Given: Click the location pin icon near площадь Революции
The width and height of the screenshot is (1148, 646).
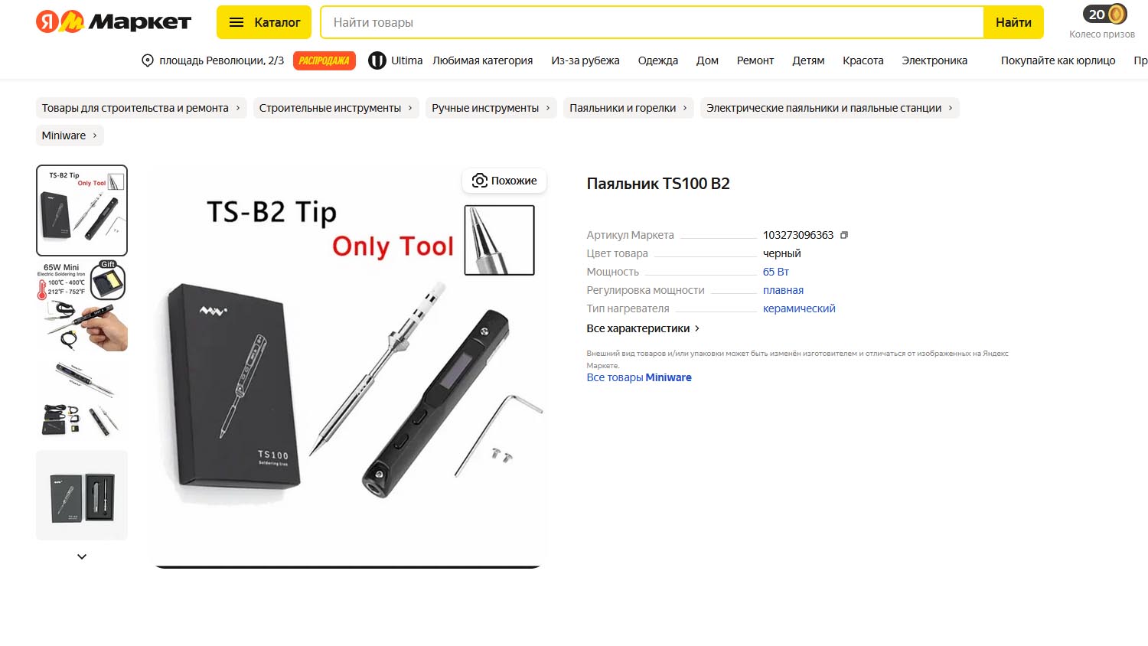Looking at the screenshot, I should pyautogui.click(x=148, y=60).
